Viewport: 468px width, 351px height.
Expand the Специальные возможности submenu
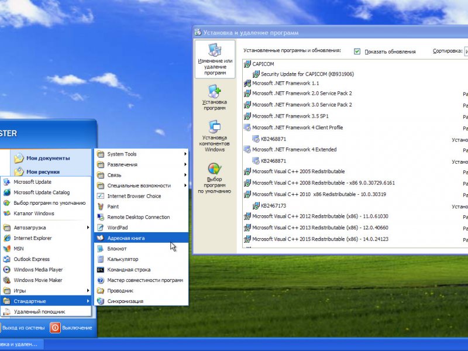click(141, 185)
